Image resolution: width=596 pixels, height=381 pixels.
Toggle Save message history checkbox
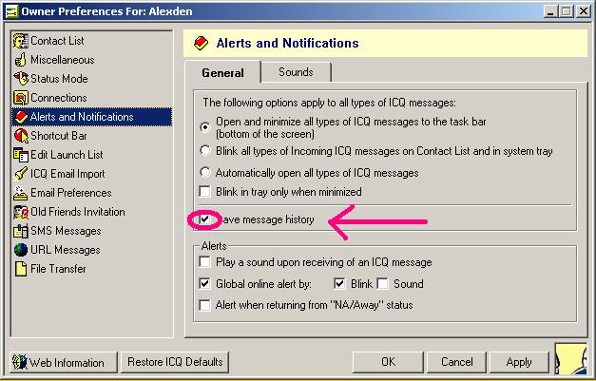[205, 219]
